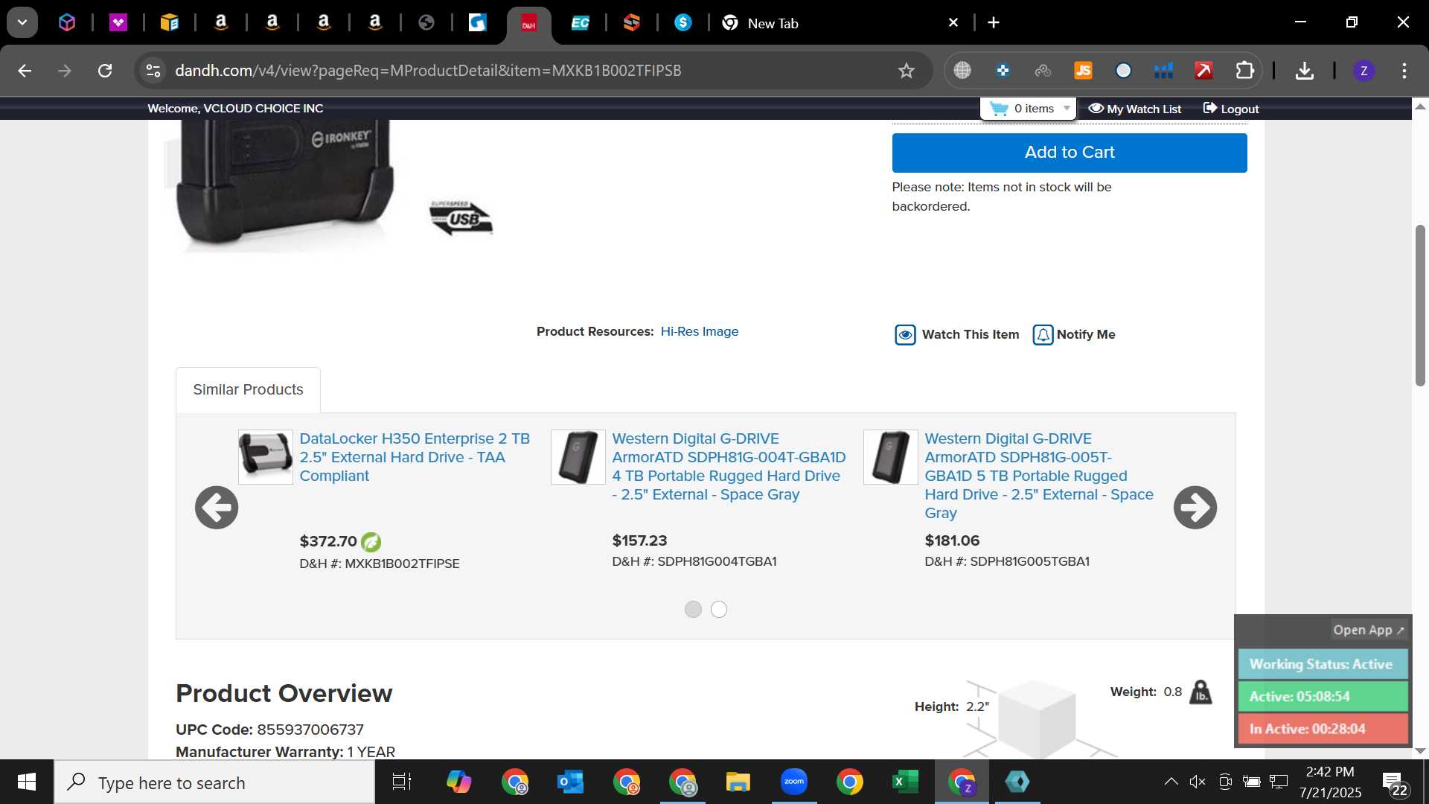Click the UPC Code 855937006737 text
This screenshot has width=1429, height=804.
tap(269, 730)
